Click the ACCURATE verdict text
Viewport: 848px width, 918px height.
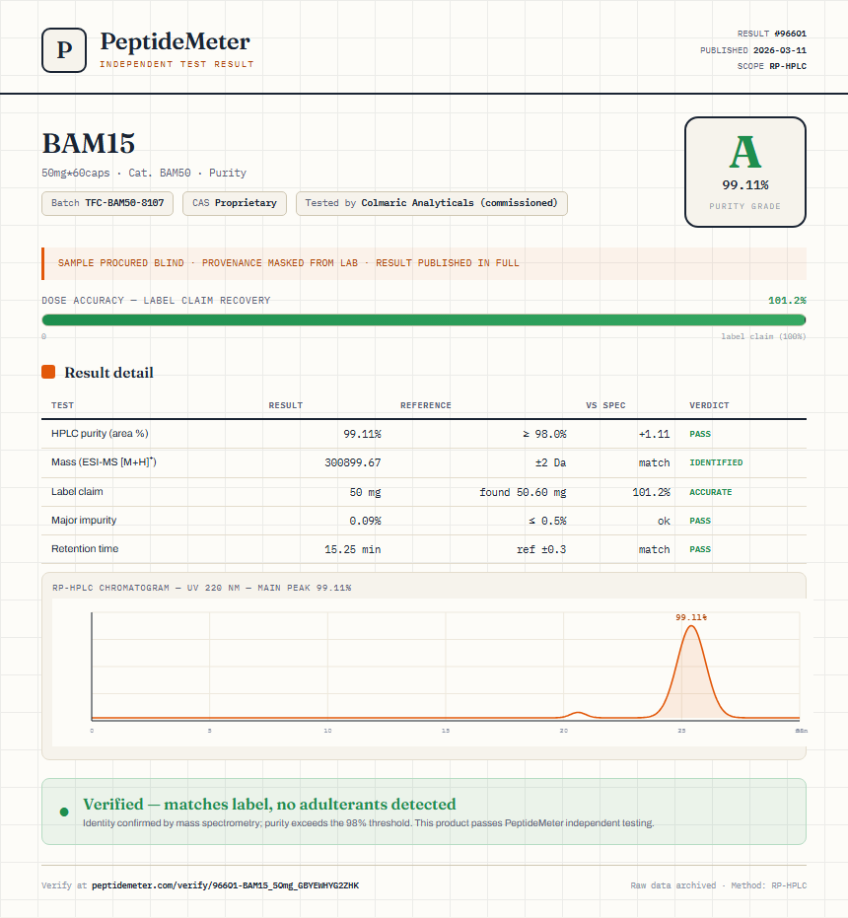pos(710,492)
